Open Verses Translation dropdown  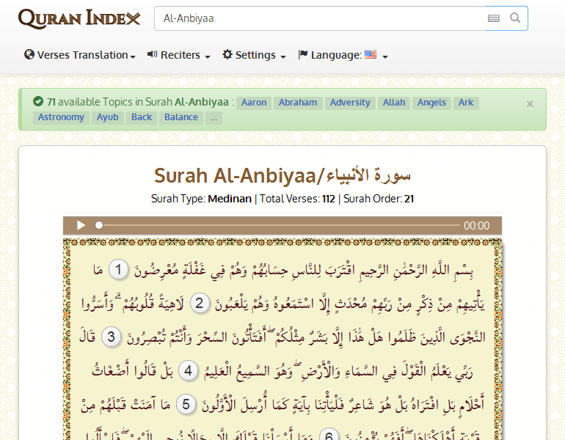coord(80,55)
